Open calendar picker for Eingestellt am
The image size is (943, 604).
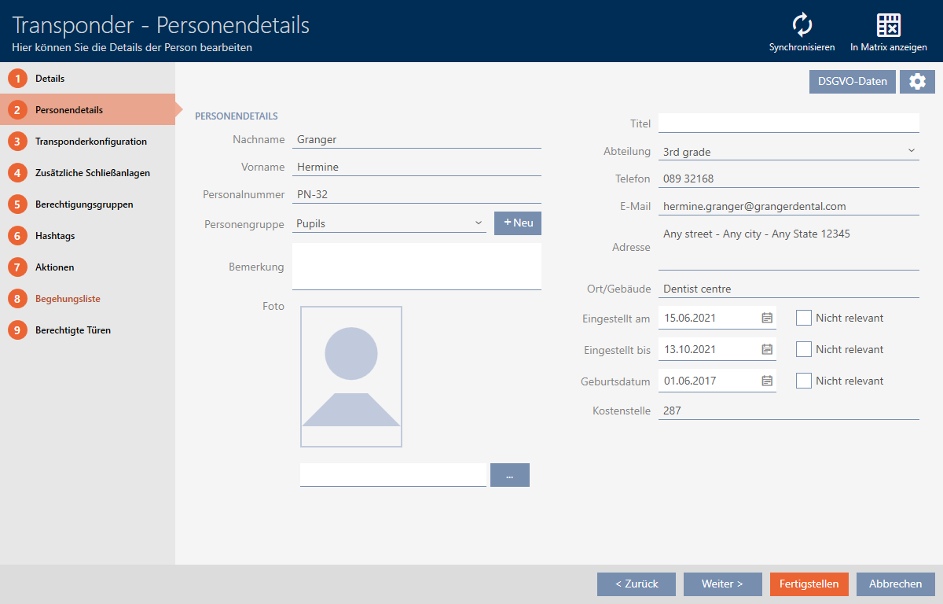coord(767,319)
